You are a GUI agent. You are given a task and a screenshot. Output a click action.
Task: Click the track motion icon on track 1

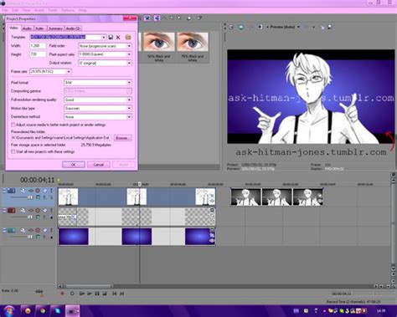click(23, 191)
